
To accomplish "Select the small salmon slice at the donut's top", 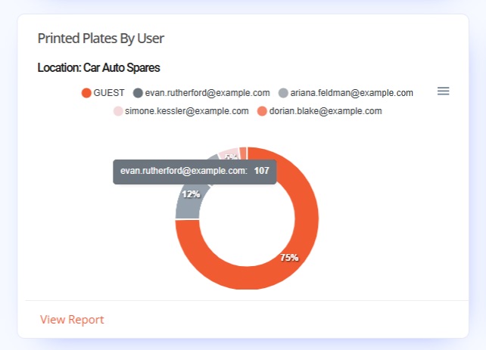I will point(243,153).
